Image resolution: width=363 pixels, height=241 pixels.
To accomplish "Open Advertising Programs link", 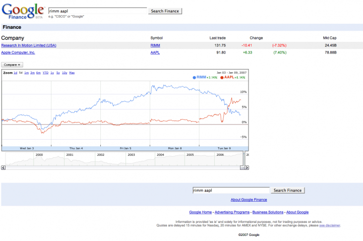I will click(x=232, y=212).
